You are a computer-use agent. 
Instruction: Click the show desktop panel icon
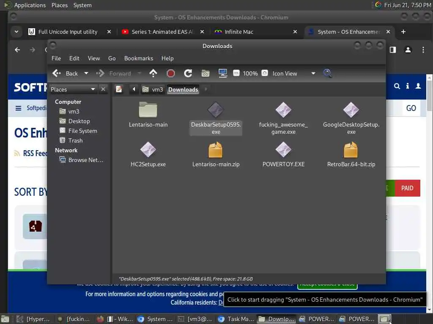[5, 319]
